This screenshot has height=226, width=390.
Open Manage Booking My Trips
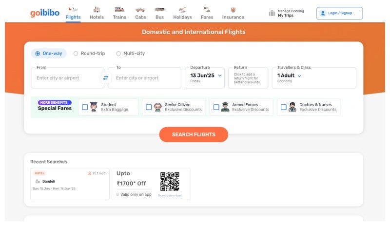287,13
